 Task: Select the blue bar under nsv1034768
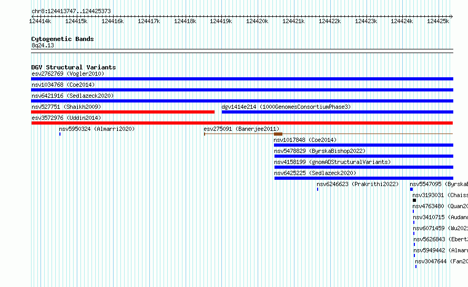(242, 90)
